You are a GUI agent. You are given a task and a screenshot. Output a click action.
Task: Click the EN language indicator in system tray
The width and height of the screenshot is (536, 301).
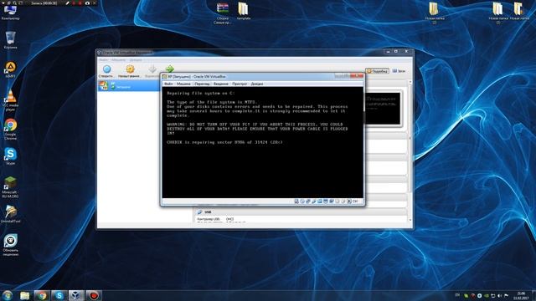click(457, 295)
